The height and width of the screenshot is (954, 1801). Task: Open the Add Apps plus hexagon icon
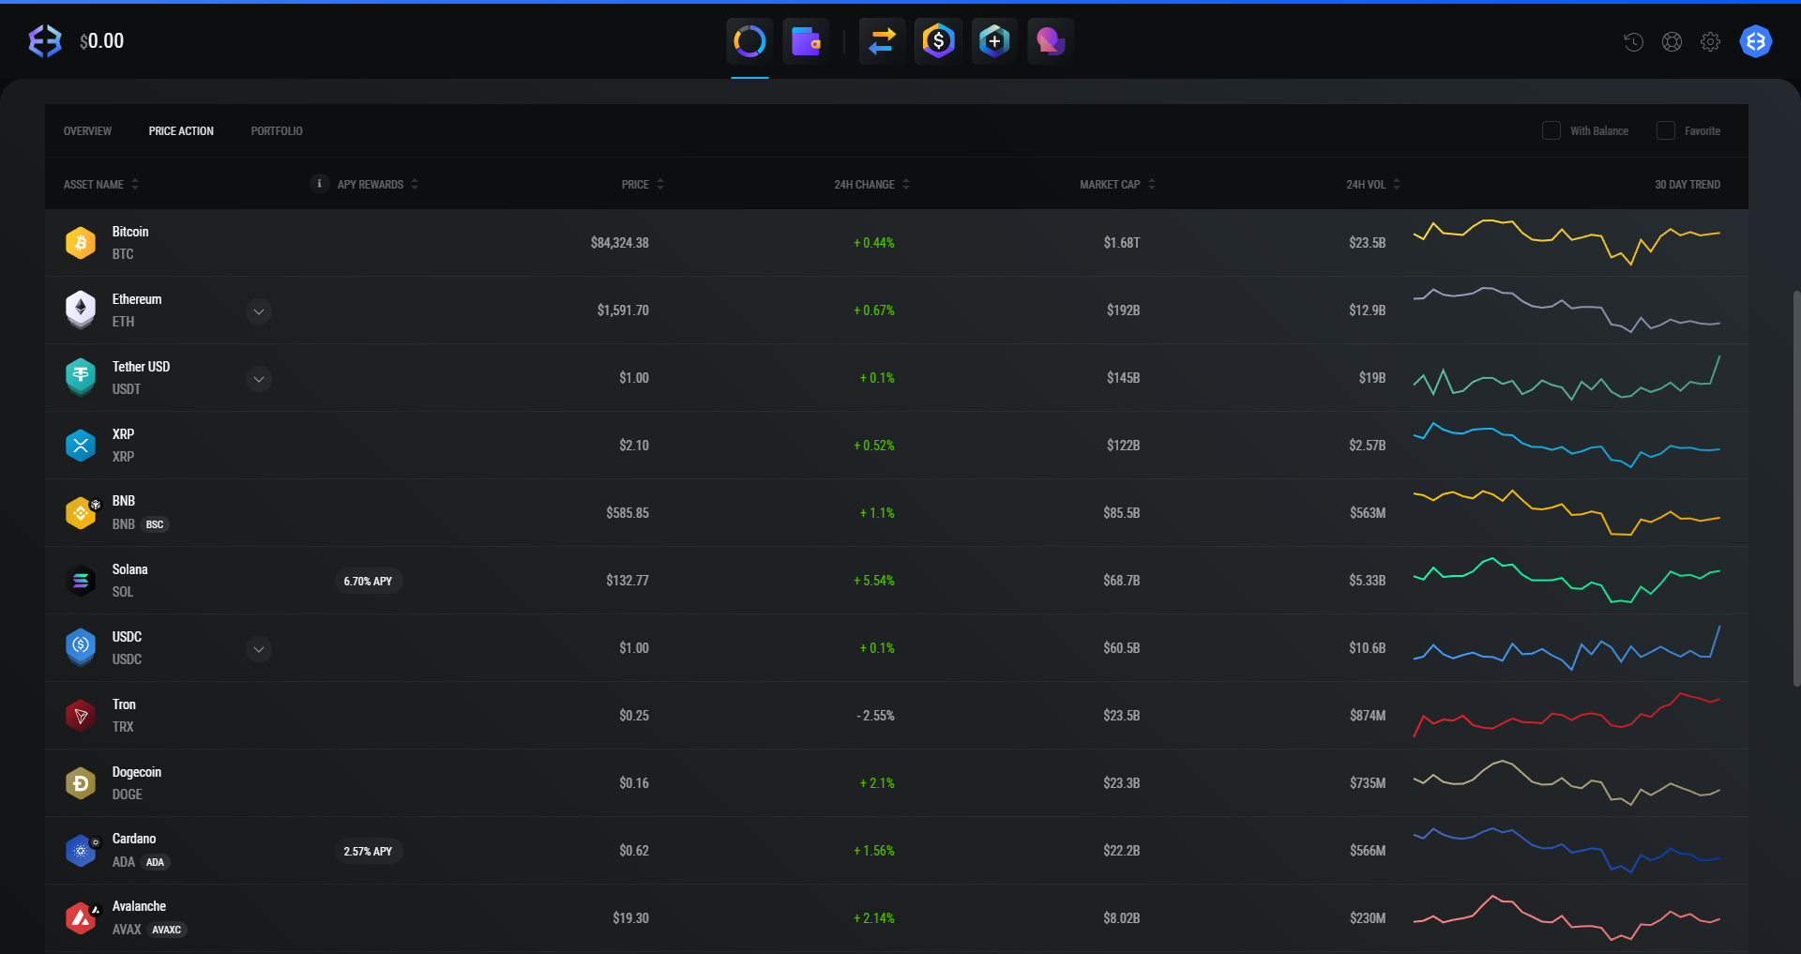pos(994,41)
